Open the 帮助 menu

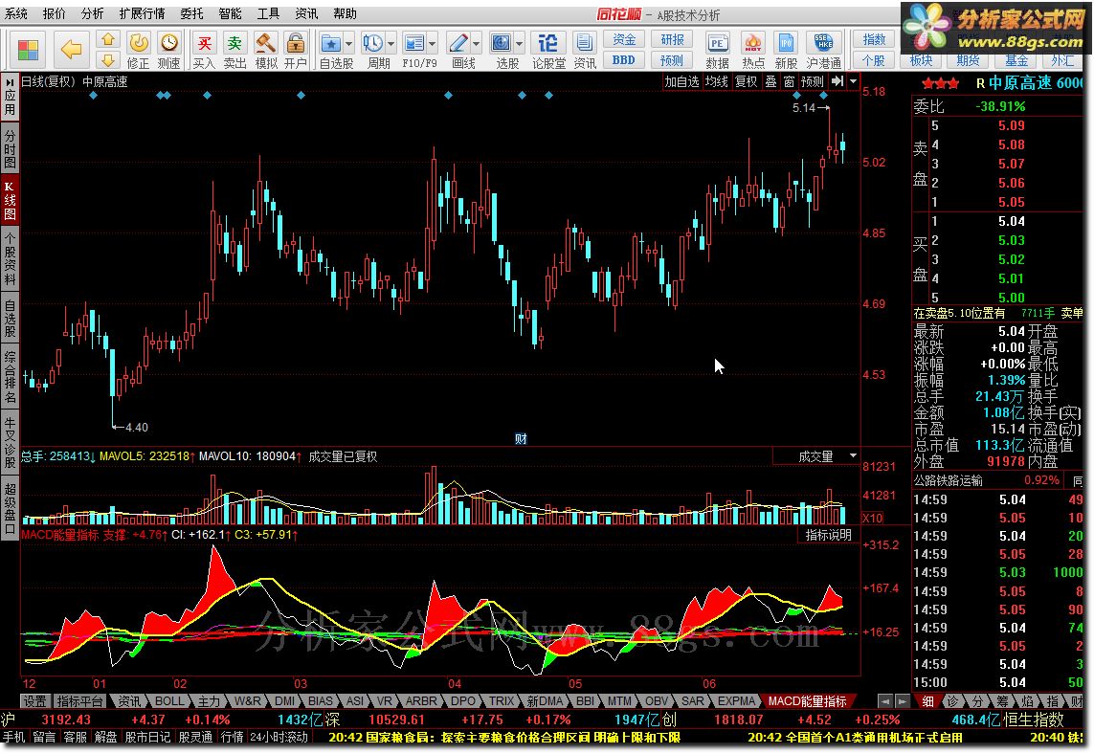[x=345, y=13]
